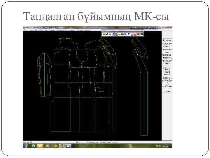Open the media player taskbar icon

pos(48,146)
